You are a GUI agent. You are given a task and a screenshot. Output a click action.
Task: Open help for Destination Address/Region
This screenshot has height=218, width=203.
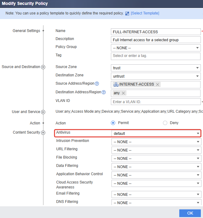[104, 92]
